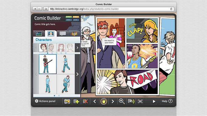Select the fourth character page dot
The width and height of the screenshot is (207, 116).
click(x=61, y=53)
